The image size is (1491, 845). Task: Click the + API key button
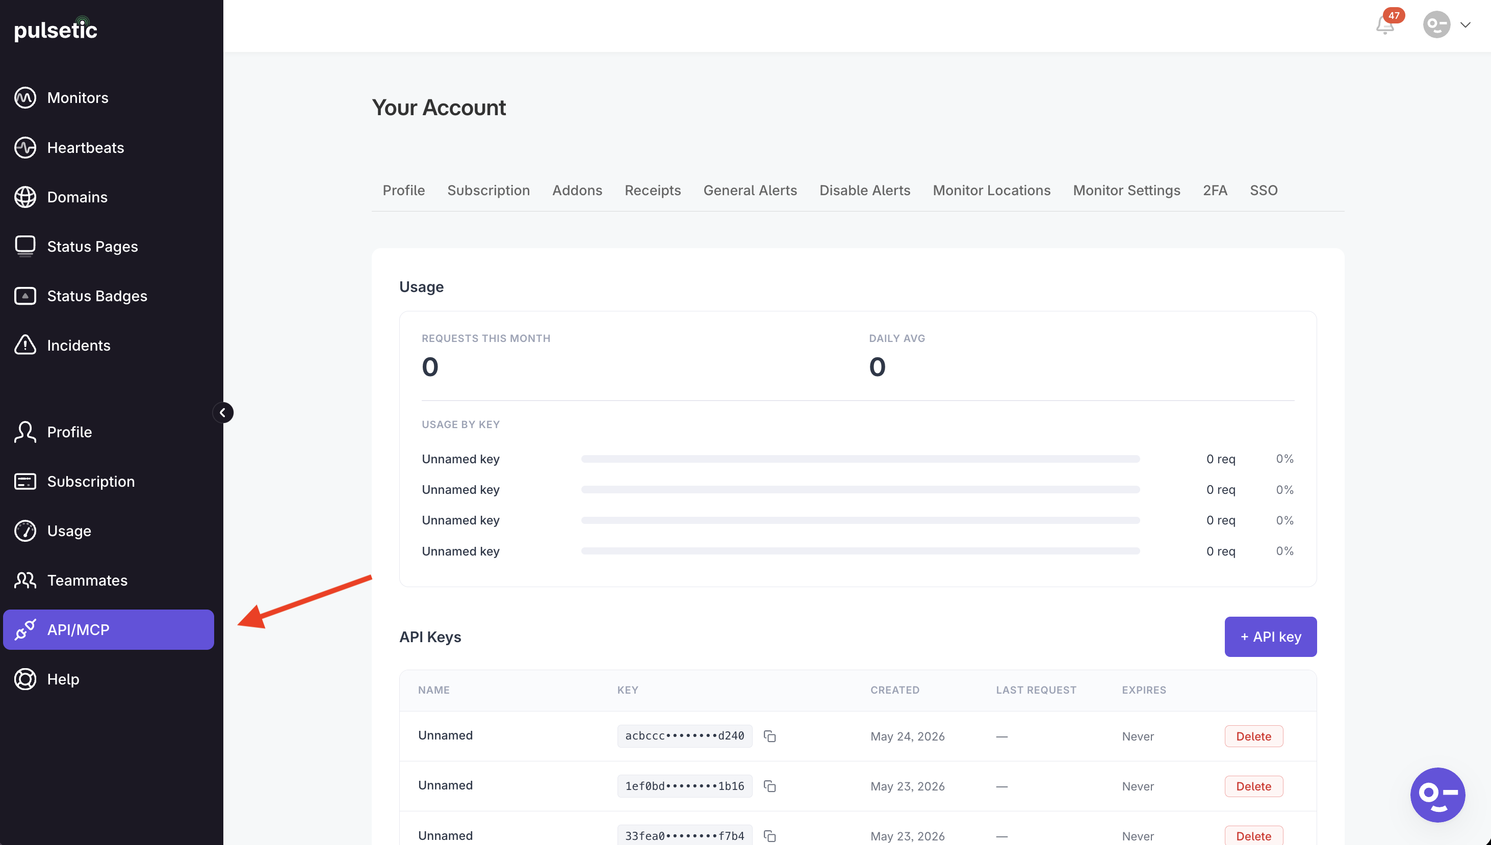click(1270, 637)
